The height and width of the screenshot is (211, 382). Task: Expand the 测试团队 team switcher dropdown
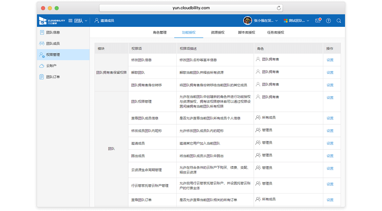[296, 21]
